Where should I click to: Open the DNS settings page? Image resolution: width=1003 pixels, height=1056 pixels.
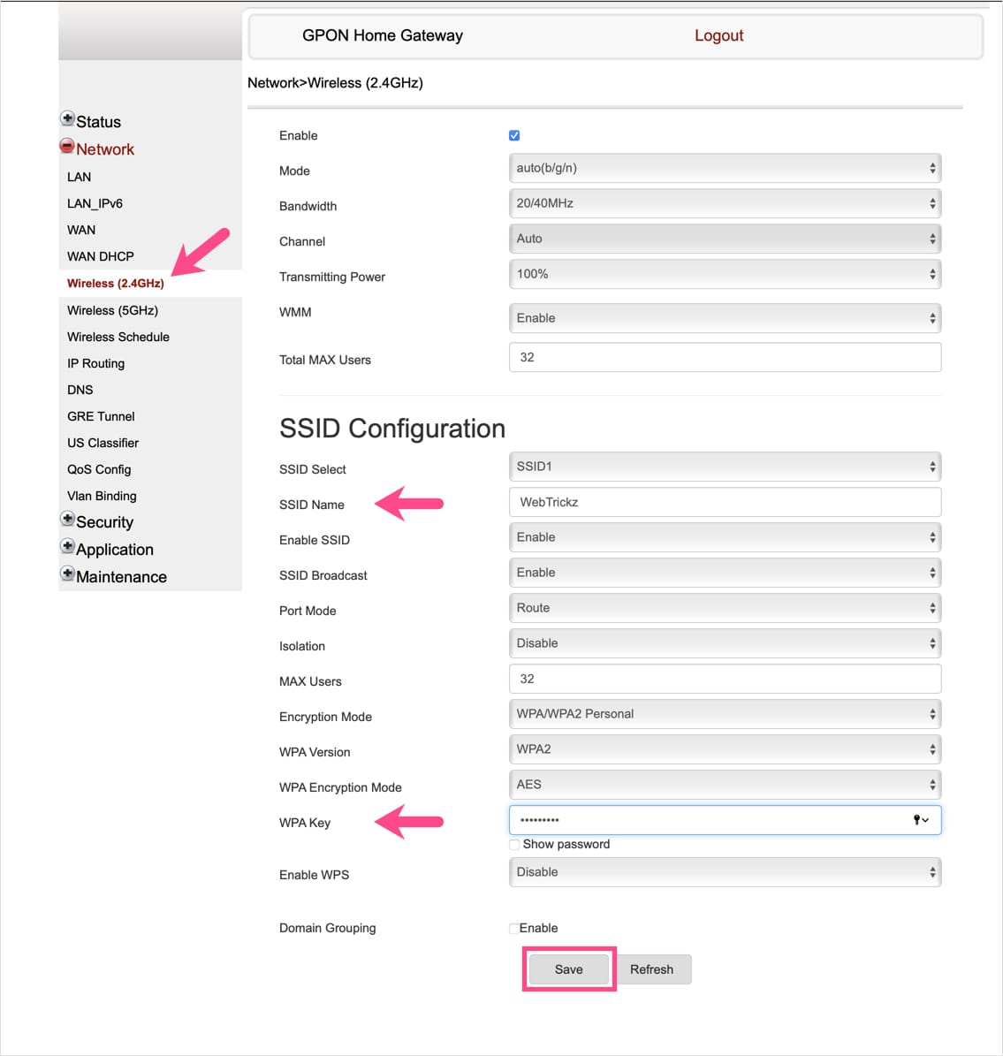click(x=80, y=390)
